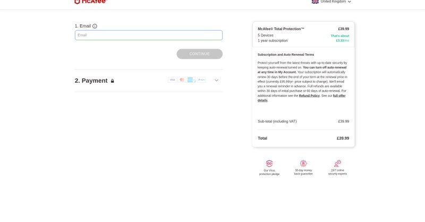Click the Visa card icon
The width and height of the screenshot is (425, 222).
coord(172,80)
